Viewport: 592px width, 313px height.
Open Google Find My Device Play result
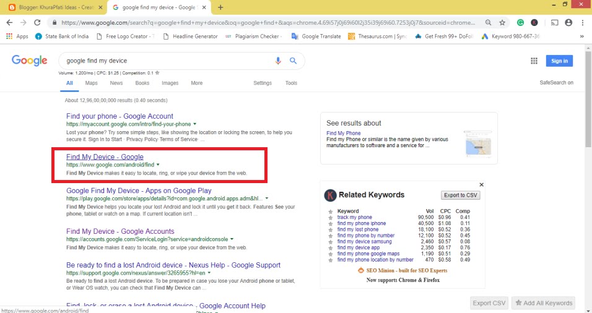pyautogui.click(x=139, y=191)
